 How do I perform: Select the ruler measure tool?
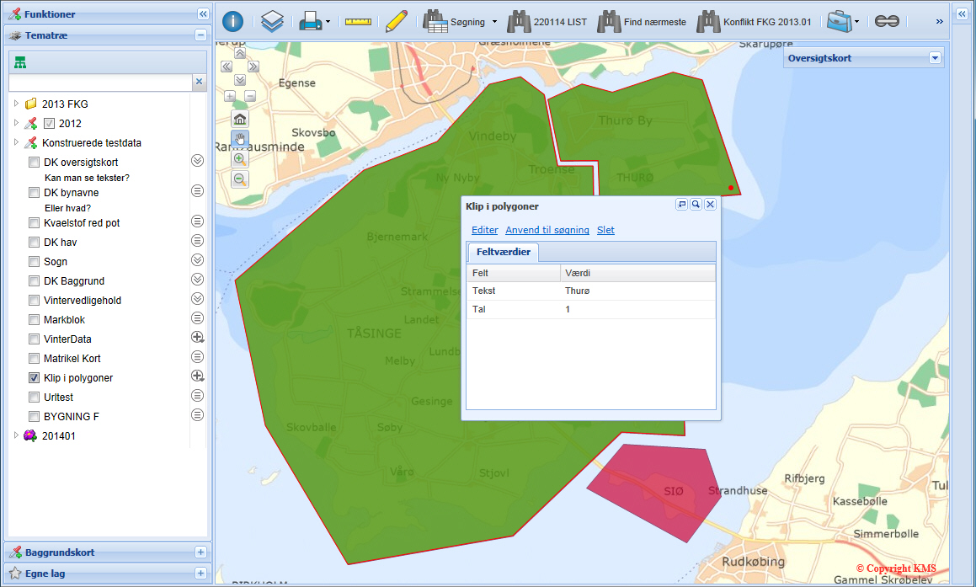click(358, 22)
